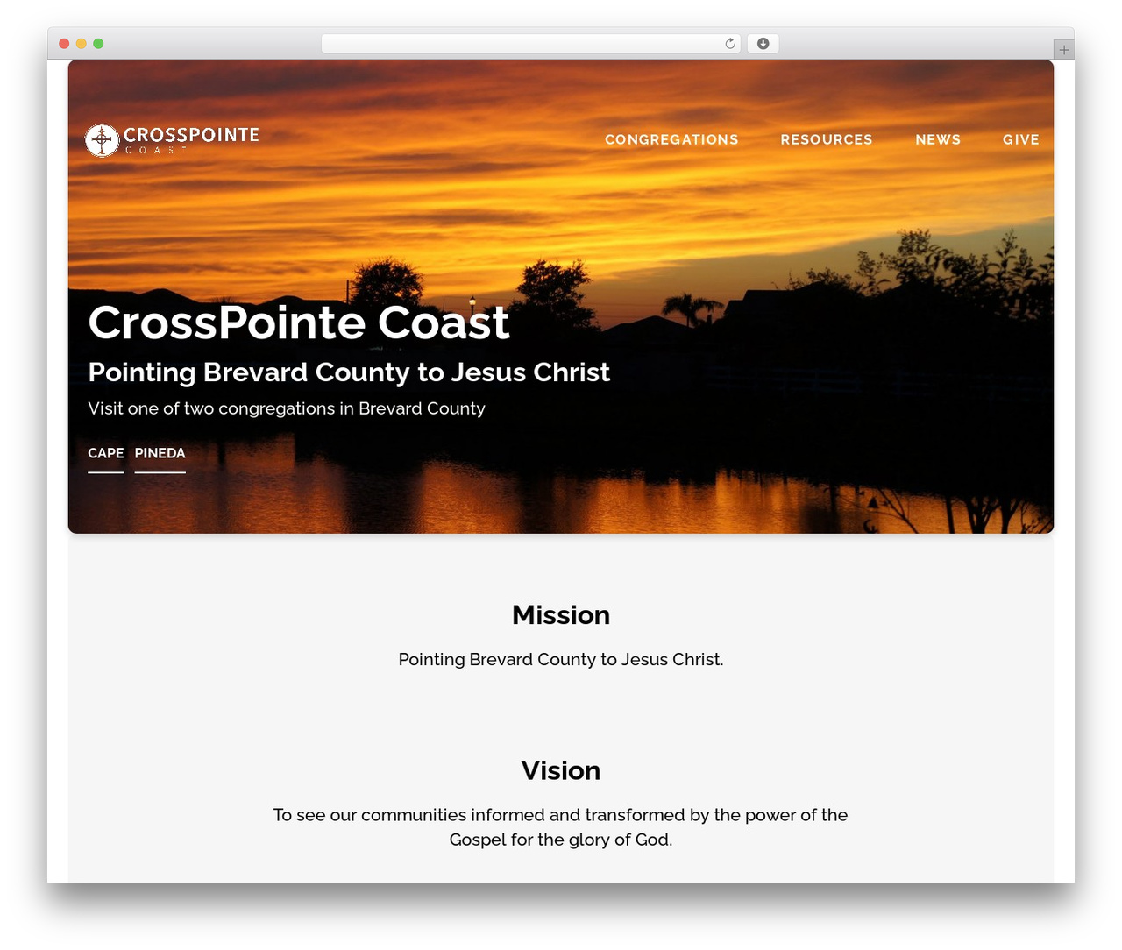Click "Pointing Brevard County to Jesus Christ" subtitle
This screenshot has height=950, width=1122.
tap(349, 372)
